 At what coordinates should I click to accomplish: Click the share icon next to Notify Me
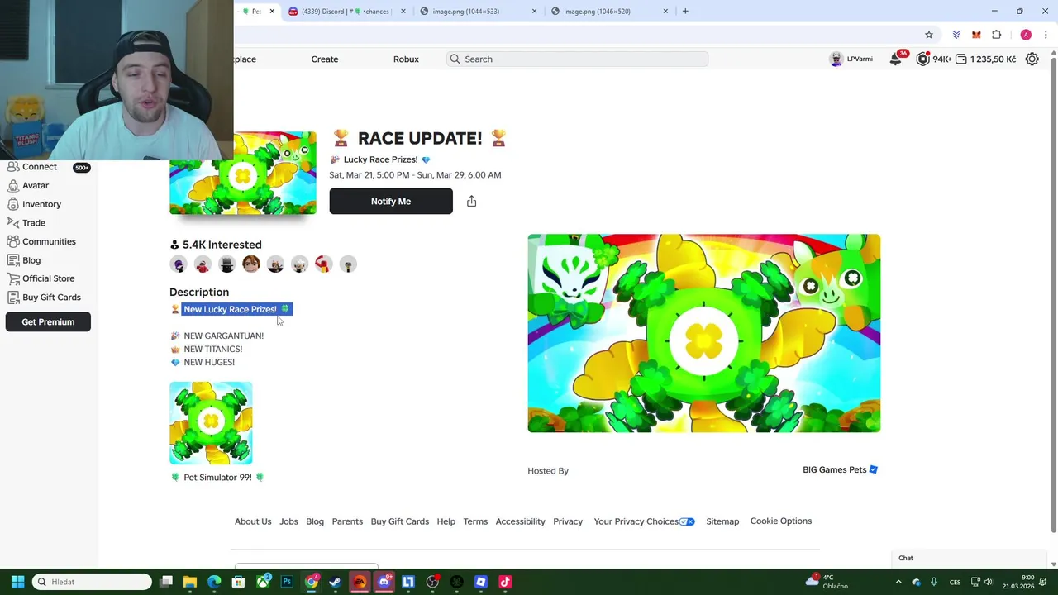pos(471,202)
